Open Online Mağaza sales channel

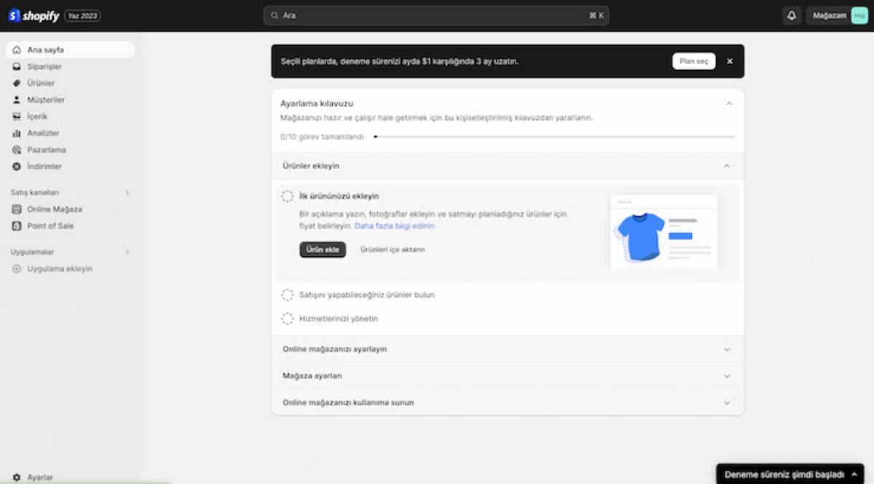pyautogui.click(x=54, y=209)
